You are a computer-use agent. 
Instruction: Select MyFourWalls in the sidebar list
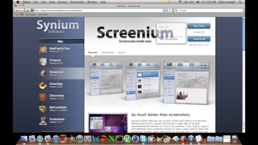pos(62,109)
